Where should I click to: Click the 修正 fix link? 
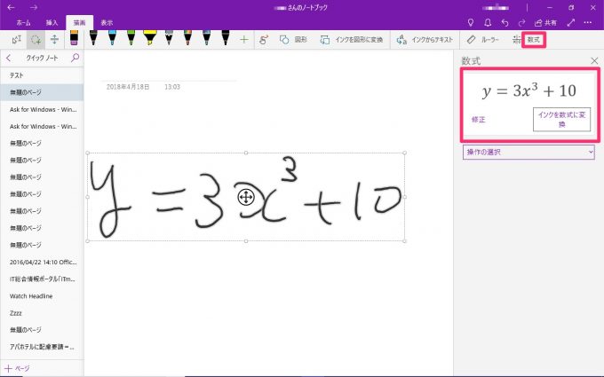[478, 120]
